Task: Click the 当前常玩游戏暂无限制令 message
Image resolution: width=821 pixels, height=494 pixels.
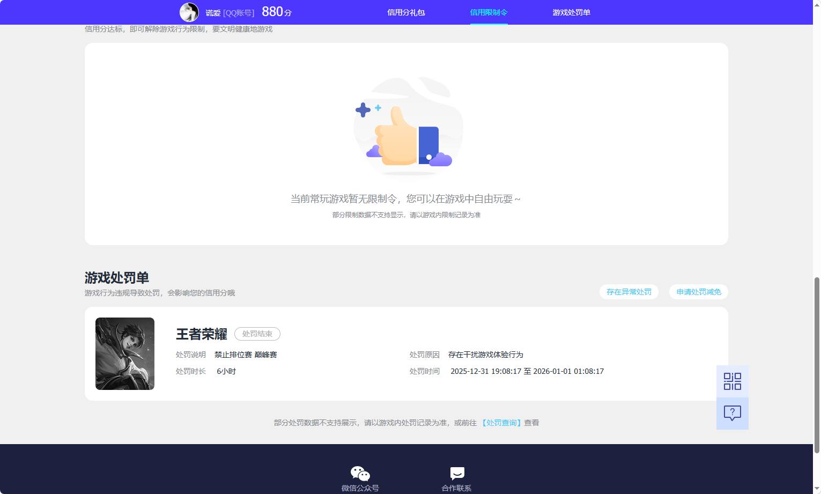Action: point(405,199)
